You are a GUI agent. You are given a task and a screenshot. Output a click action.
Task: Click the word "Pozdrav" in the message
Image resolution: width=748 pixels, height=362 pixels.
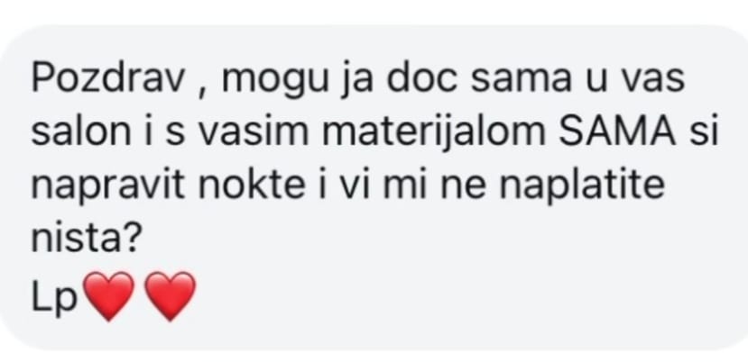pyautogui.click(x=107, y=79)
